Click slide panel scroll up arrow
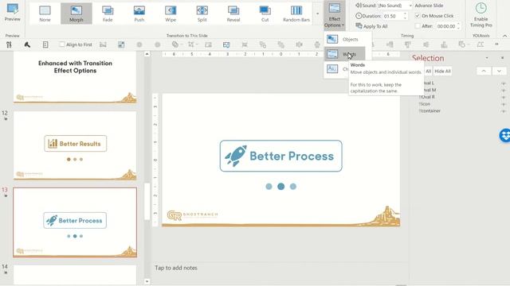510x286 pixels. point(147,54)
